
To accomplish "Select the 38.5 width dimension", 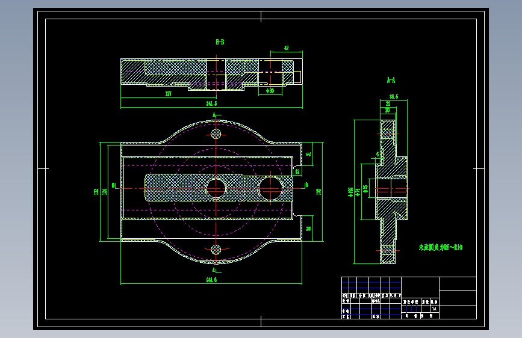I will pos(394,97).
